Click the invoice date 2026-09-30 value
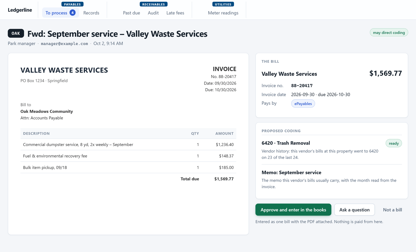 click(x=303, y=94)
